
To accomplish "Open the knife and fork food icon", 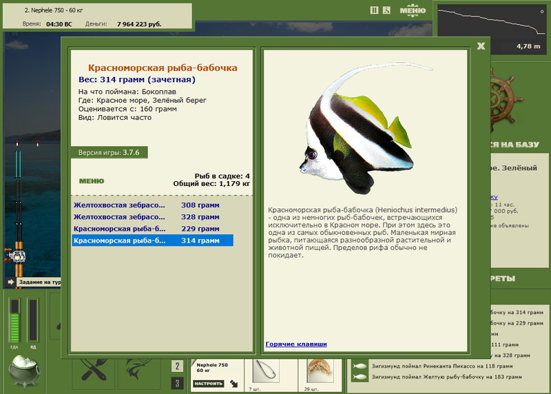I will (94, 371).
